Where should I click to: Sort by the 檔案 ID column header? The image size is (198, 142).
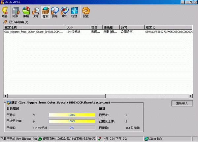click(x=168, y=27)
